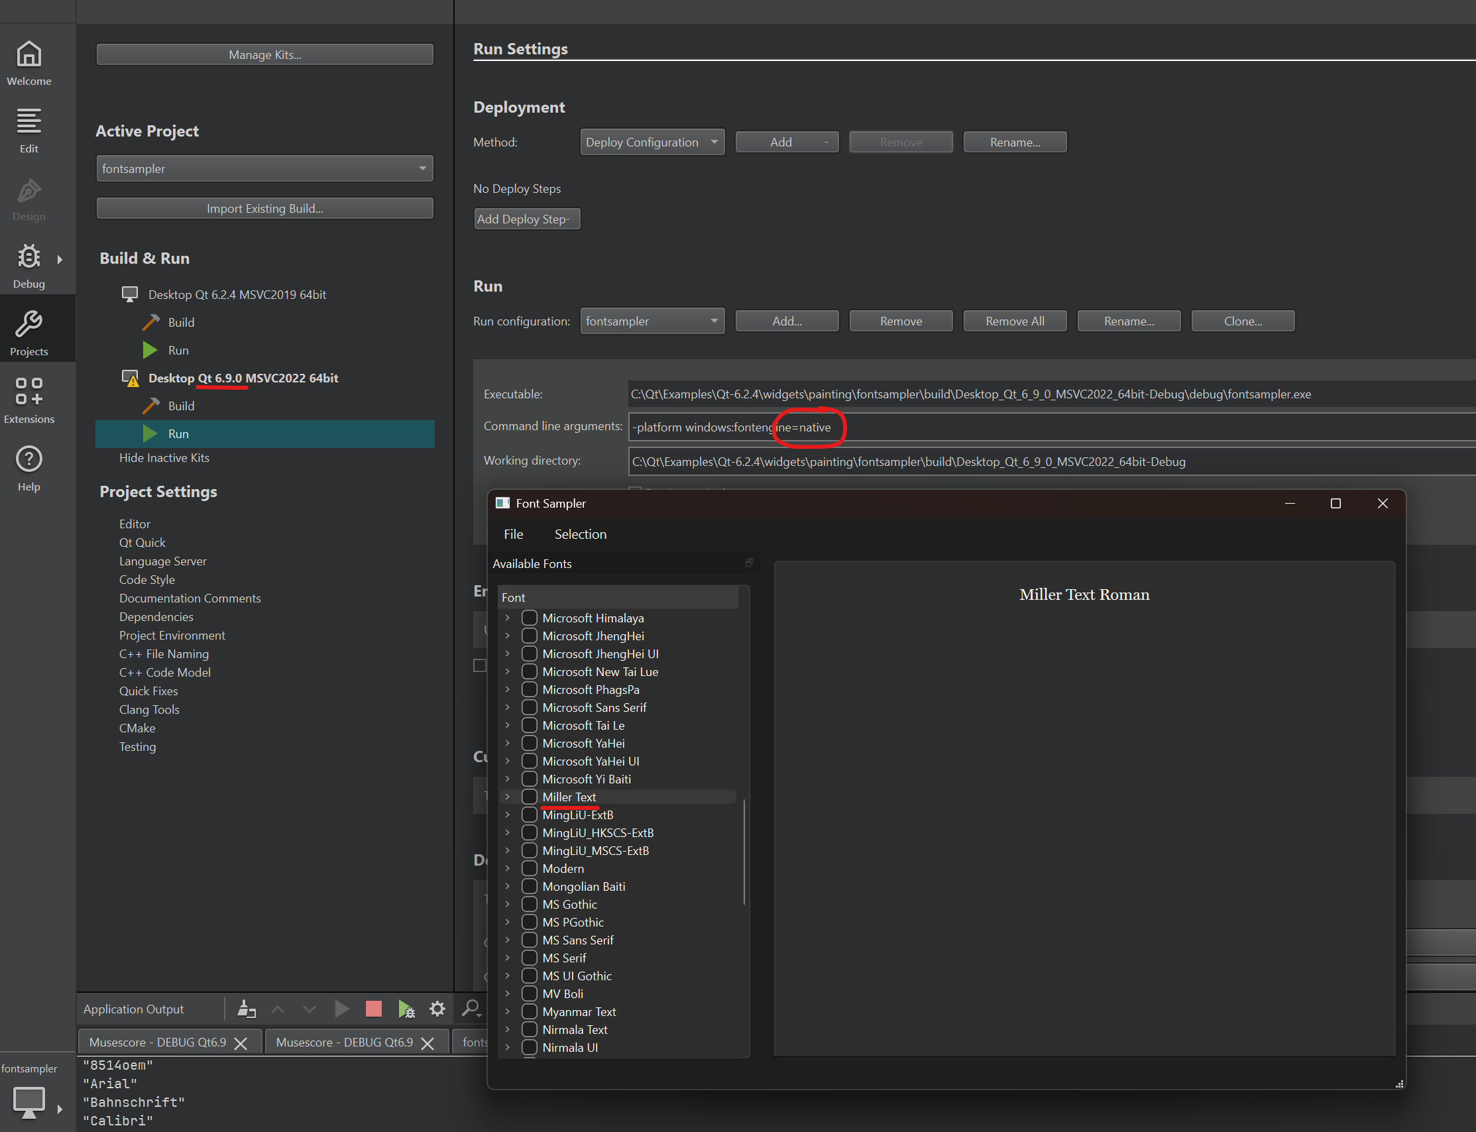Screen dimensions: 1476x1132
Task: Click the font list vertical scrollbar
Action: tap(744, 852)
